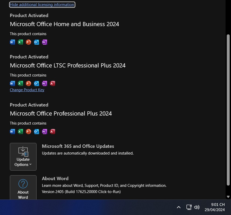
Task: Hide additional licensing information link
Action: 42,5
